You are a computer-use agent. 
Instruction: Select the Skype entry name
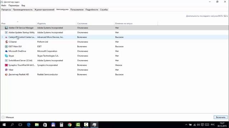click(x=11, y=56)
